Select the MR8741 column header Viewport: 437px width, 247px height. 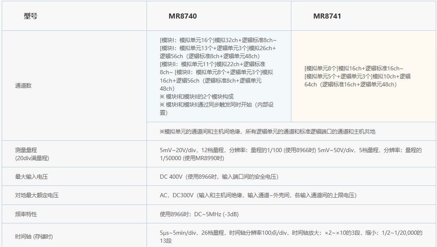point(327,16)
